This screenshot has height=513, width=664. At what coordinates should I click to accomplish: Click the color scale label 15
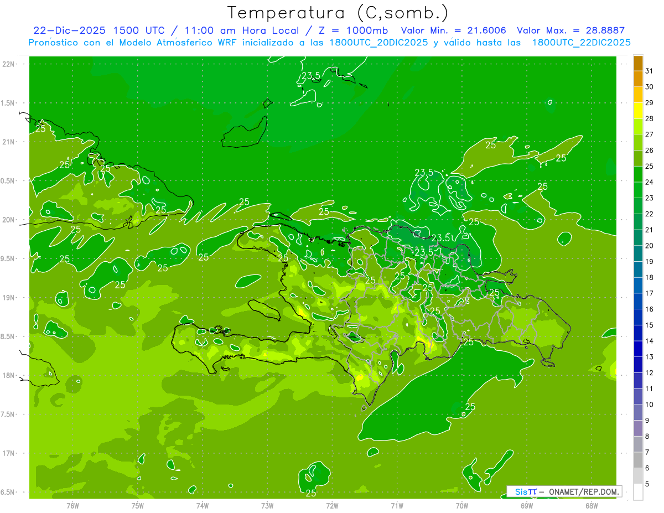coord(650,325)
